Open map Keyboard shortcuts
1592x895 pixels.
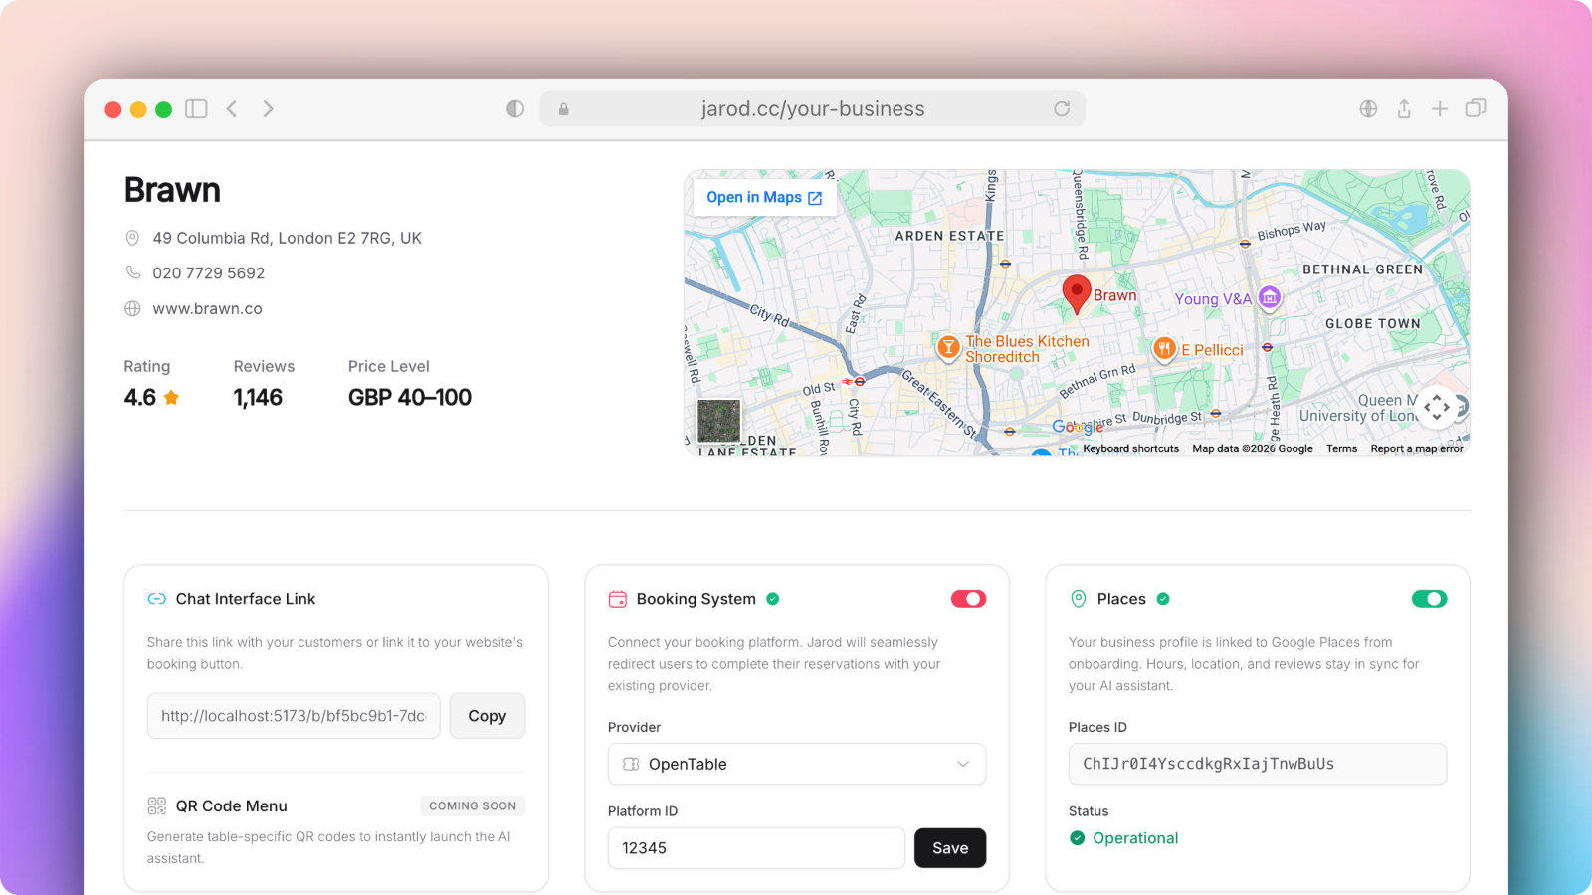tap(1131, 448)
